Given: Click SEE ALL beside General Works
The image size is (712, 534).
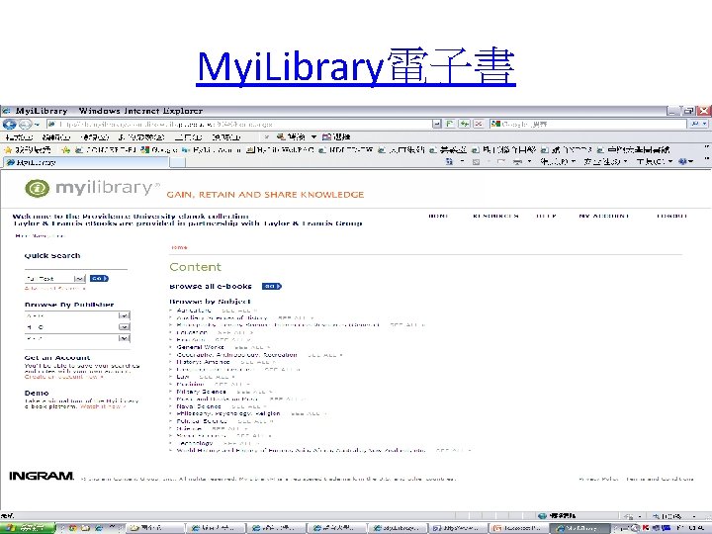Looking at the screenshot, I should coord(252,347).
